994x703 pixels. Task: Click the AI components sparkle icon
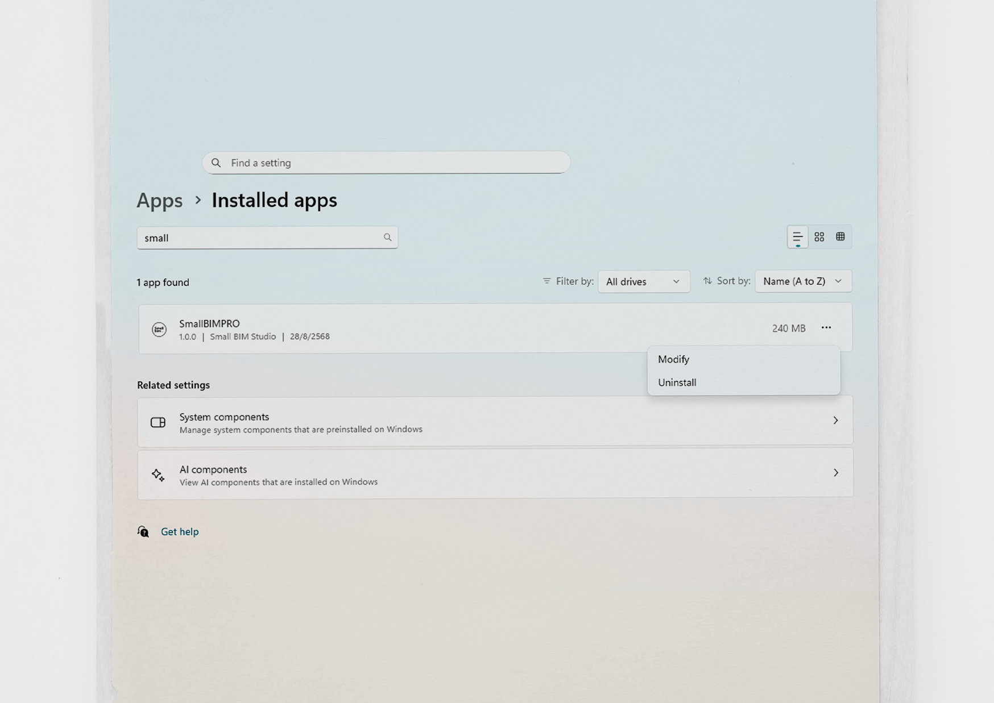pos(158,475)
